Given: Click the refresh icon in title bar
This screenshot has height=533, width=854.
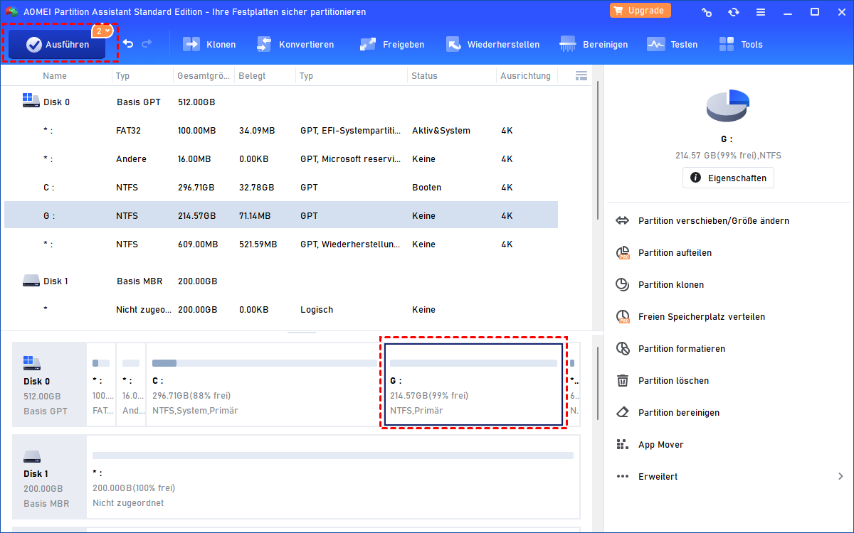Looking at the screenshot, I should coord(734,12).
